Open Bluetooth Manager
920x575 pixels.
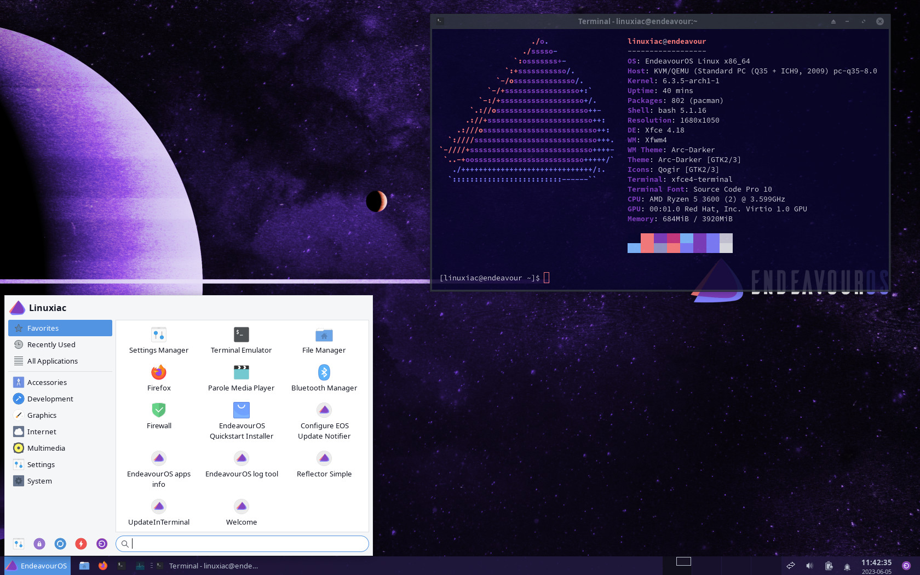tap(324, 378)
